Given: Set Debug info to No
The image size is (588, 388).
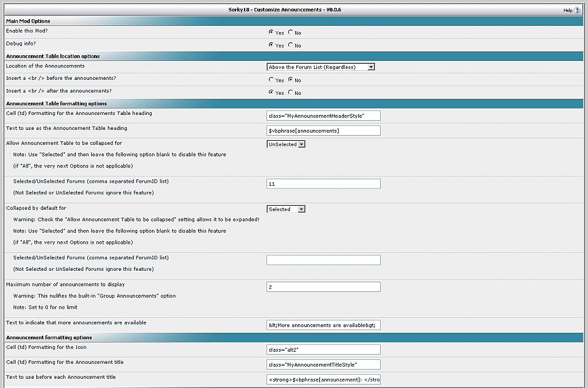Looking at the screenshot, I should 291,45.
